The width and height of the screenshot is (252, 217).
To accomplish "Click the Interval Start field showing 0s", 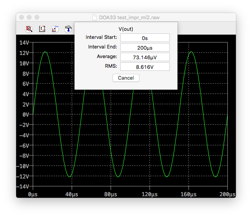I will (x=145, y=38).
